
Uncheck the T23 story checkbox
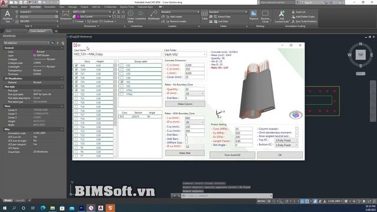click(x=76, y=90)
